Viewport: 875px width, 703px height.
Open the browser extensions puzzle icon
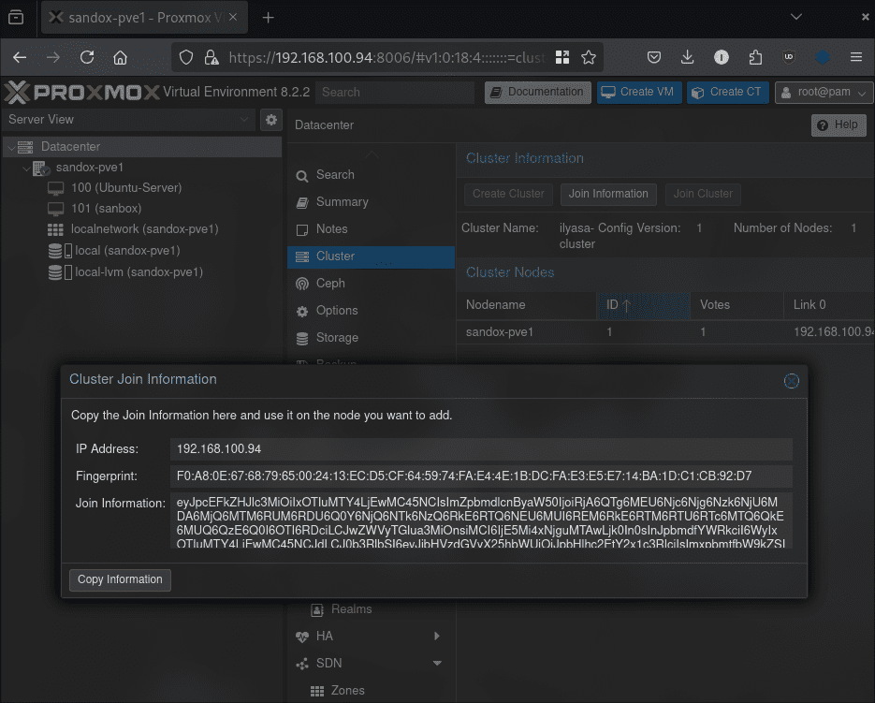coord(755,57)
